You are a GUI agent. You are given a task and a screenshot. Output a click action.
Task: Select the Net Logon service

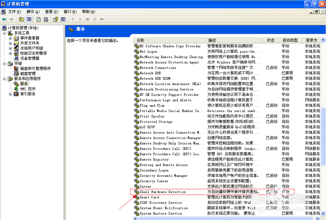227,51
